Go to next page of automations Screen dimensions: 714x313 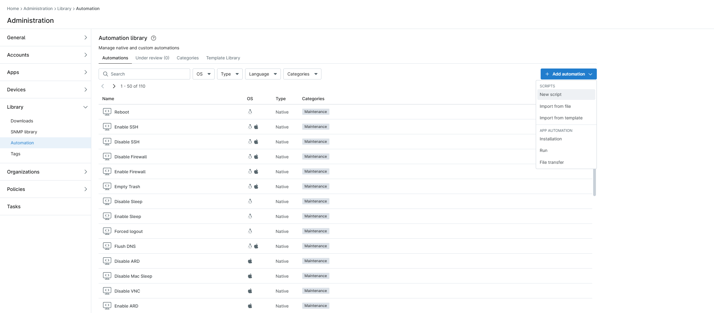114,86
